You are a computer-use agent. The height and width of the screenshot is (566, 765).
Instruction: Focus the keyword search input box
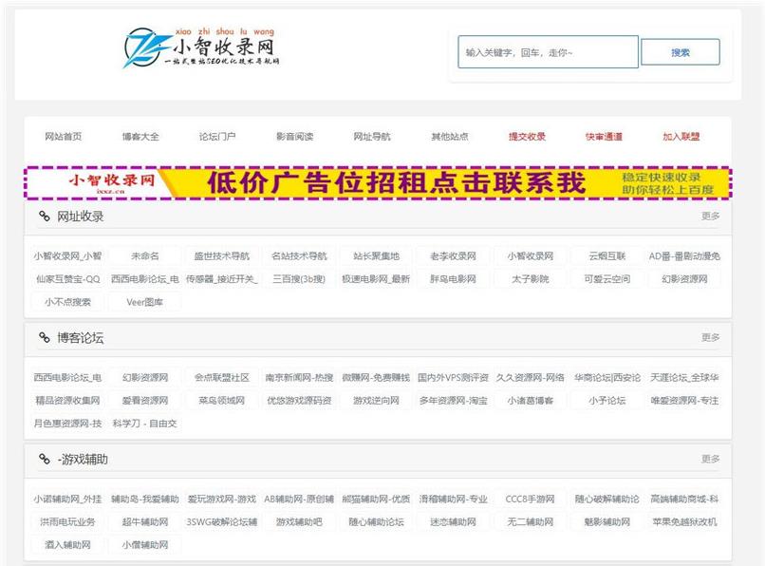point(548,52)
